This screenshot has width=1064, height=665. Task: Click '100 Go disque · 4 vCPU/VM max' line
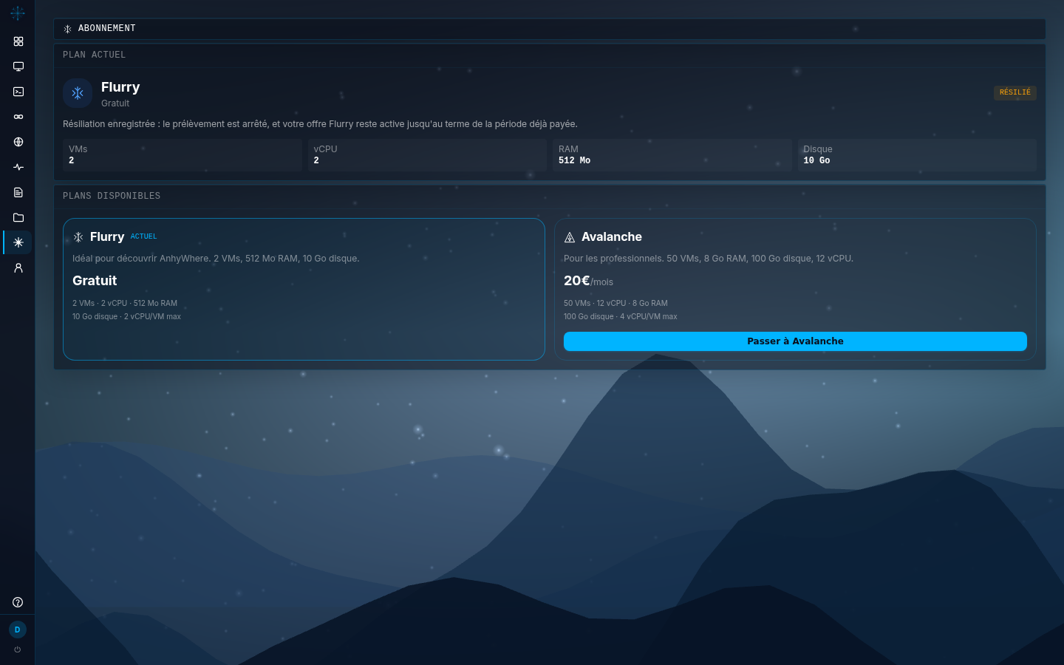[x=621, y=316]
